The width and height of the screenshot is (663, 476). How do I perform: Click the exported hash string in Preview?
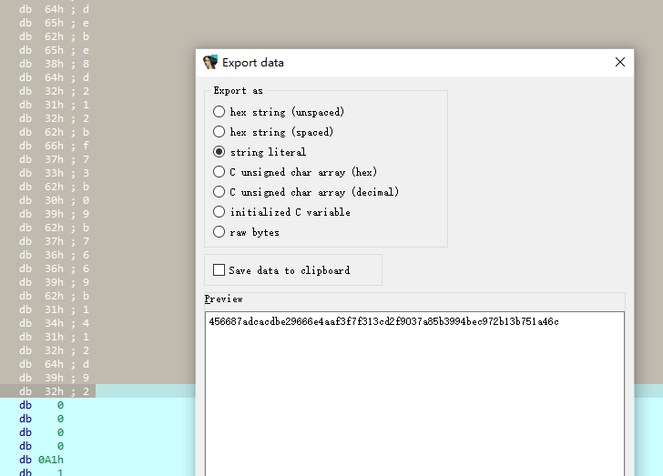tap(382, 322)
